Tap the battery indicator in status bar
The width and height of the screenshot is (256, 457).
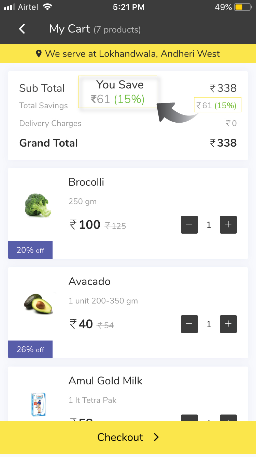[x=243, y=7]
